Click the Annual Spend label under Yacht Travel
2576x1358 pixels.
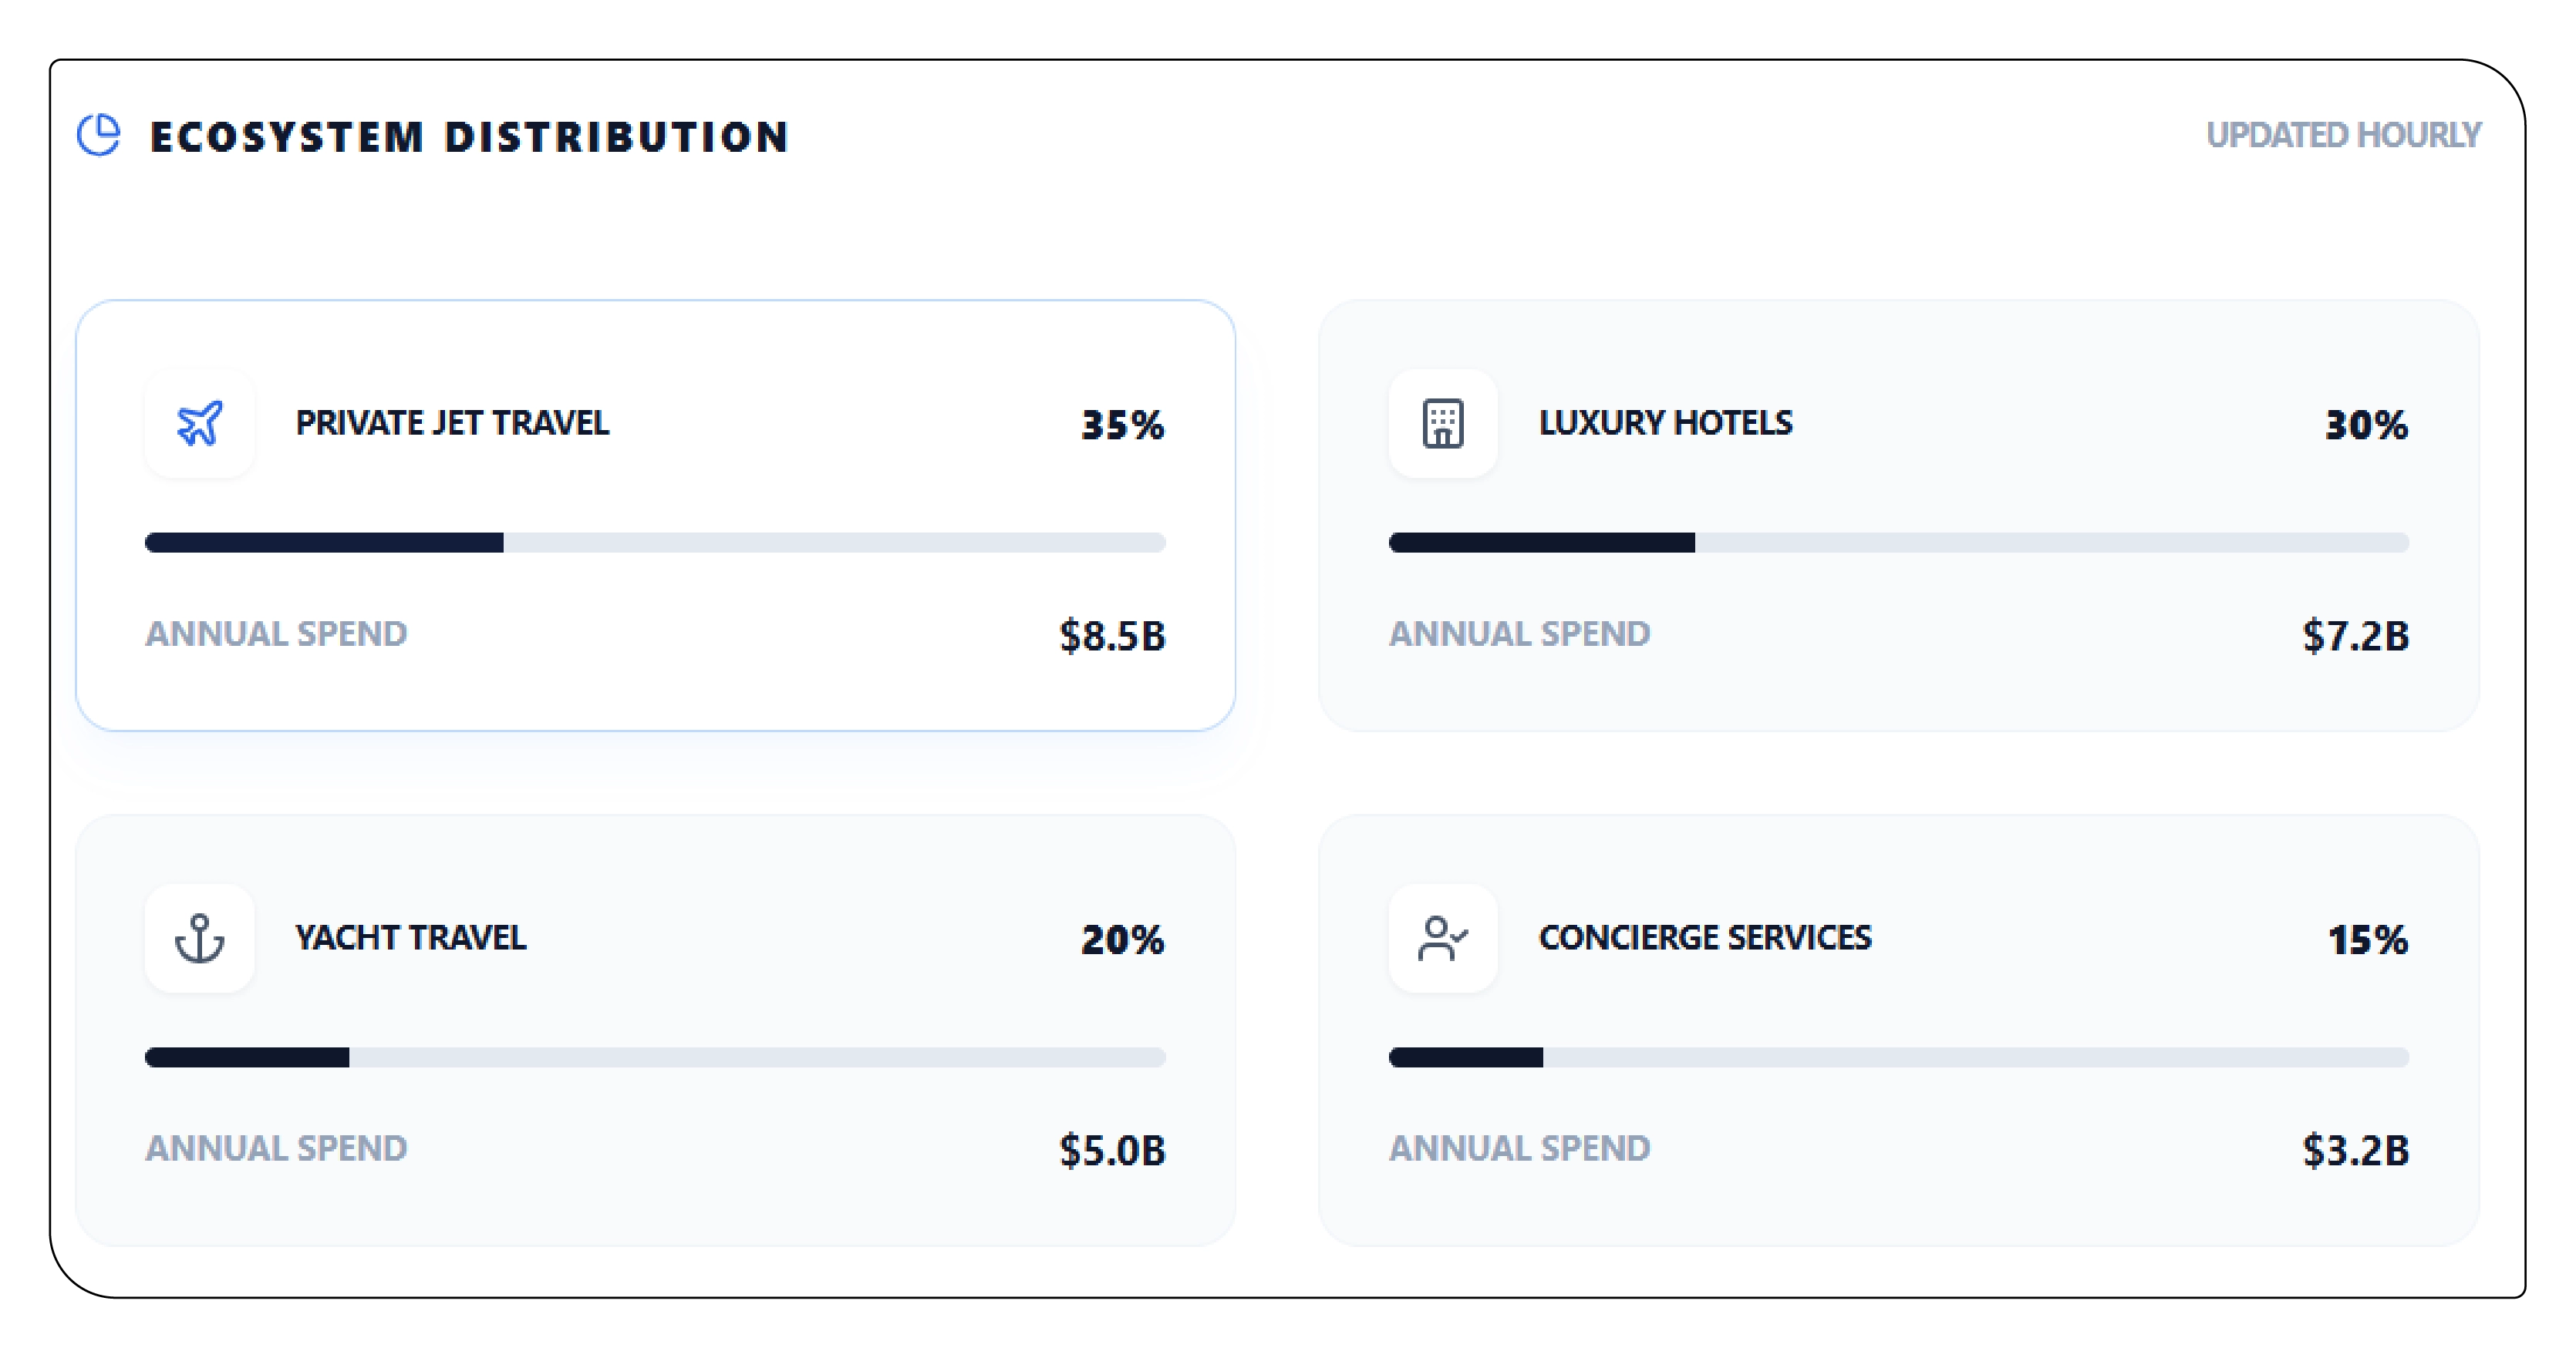[276, 1148]
